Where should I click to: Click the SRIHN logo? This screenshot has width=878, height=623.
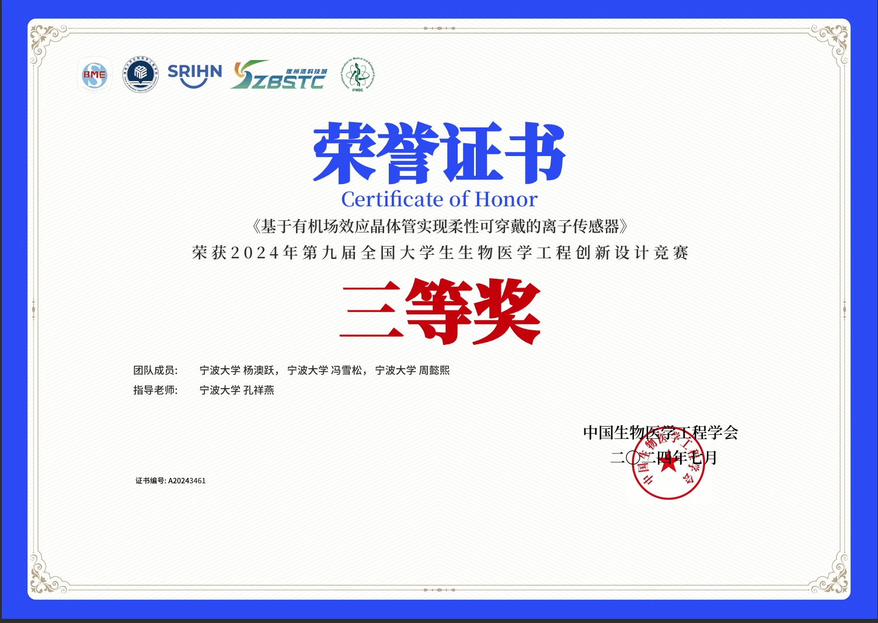[194, 75]
